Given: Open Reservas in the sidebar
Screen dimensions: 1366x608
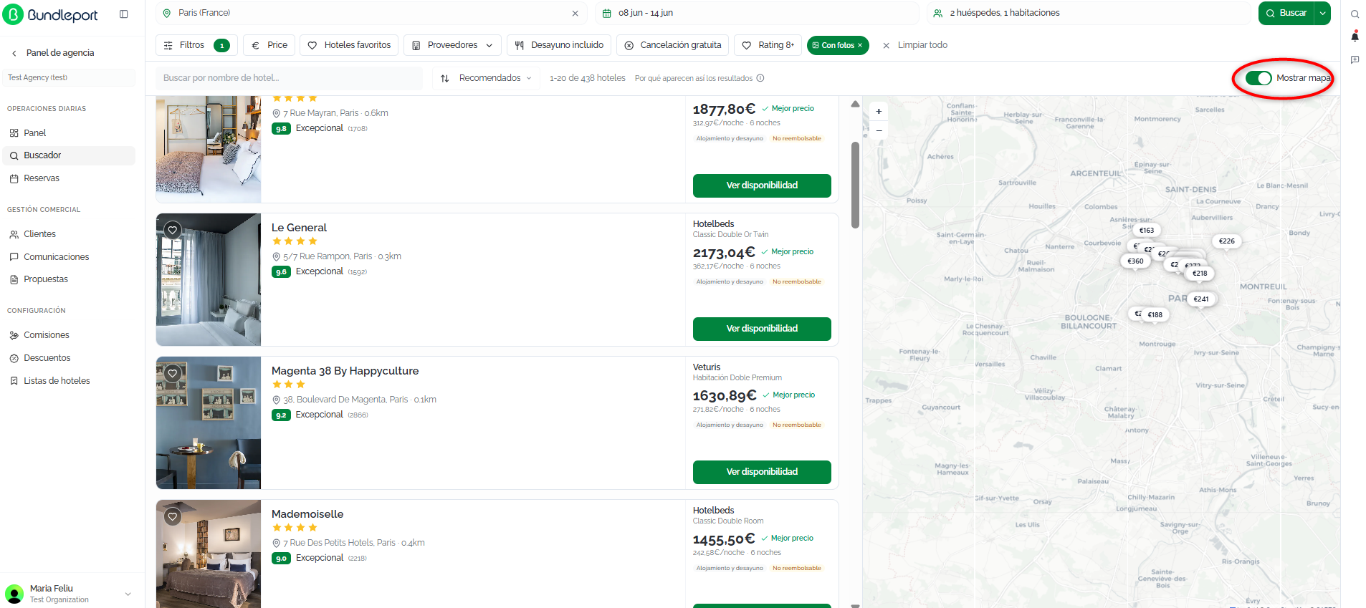Looking at the screenshot, I should pos(68,178).
